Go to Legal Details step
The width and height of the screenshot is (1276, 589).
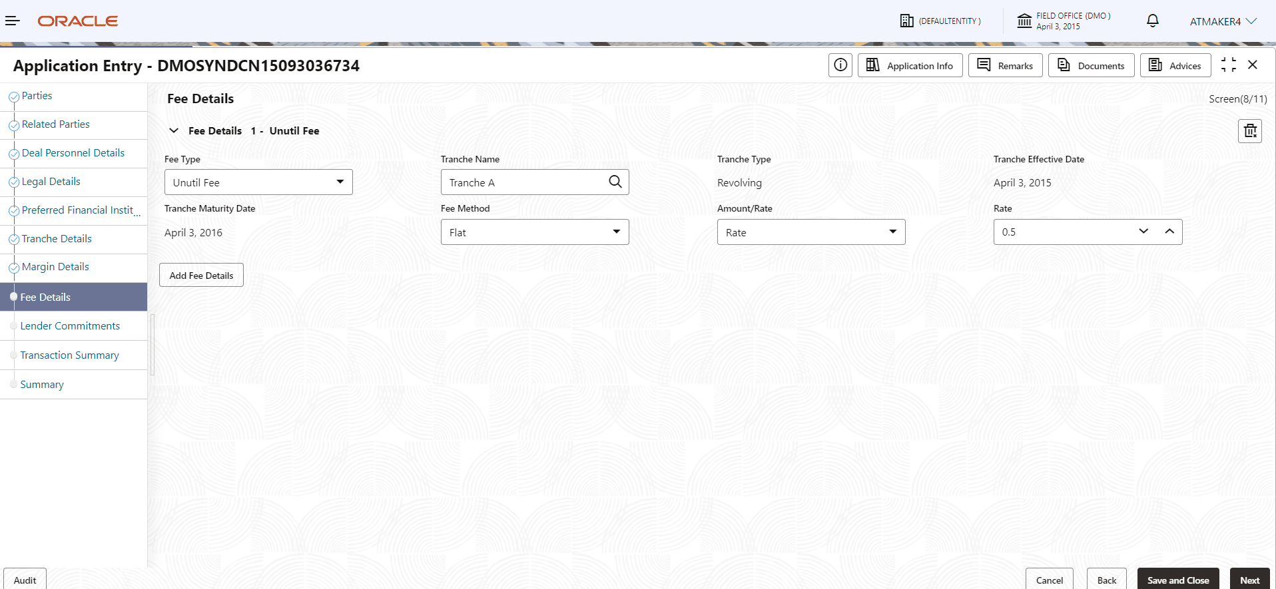51,182
